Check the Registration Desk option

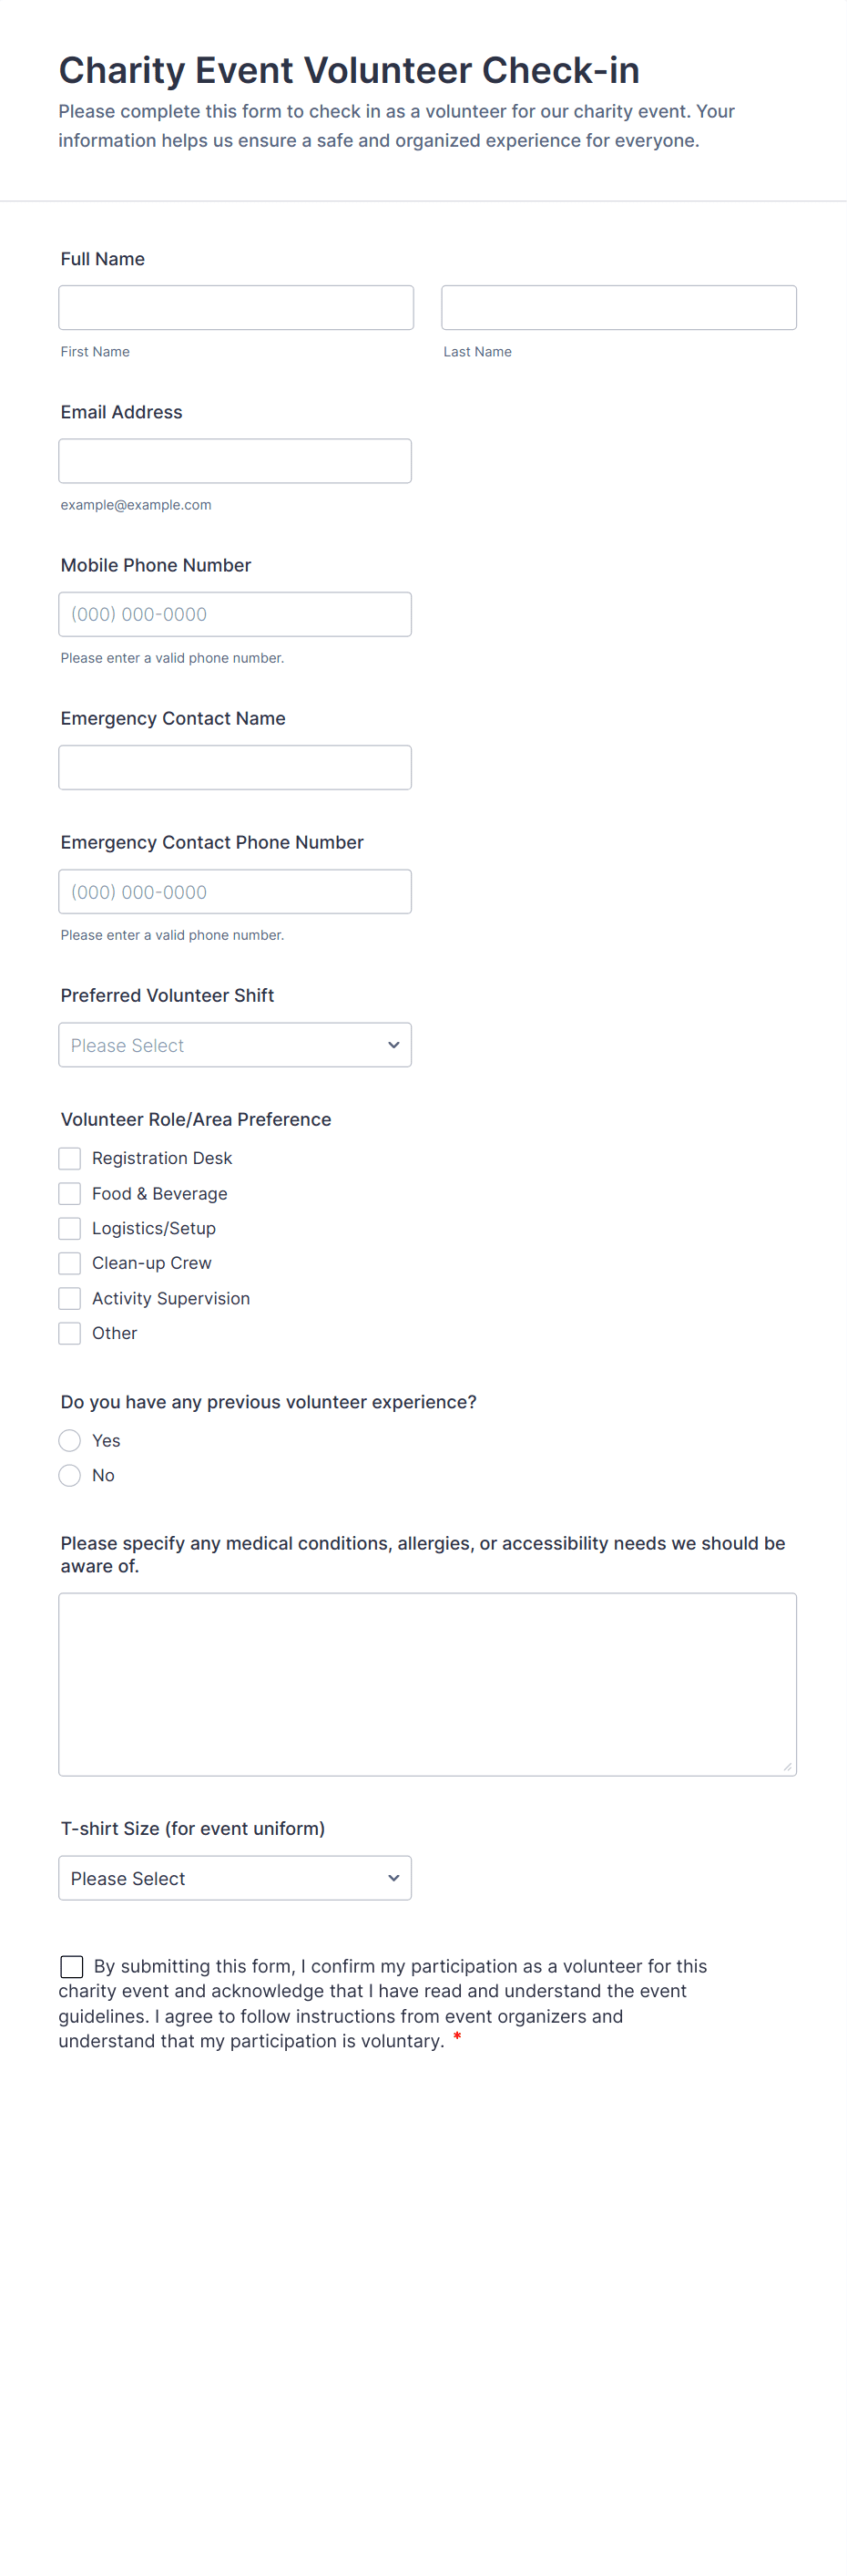(x=70, y=1158)
